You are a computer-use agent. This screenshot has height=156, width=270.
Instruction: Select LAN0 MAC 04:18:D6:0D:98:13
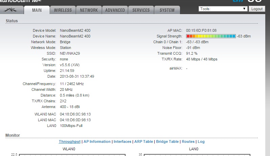pyautogui.click(x=75, y=120)
